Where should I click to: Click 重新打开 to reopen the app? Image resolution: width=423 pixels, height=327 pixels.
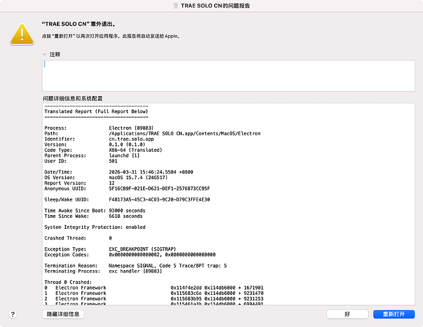pyautogui.click(x=394, y=314)
